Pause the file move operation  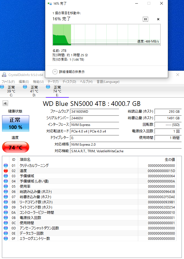point(145,19)
